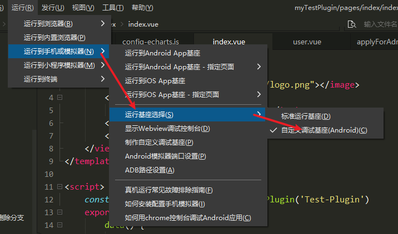Click line number 12 in gutter
Image resolution: width=398 pixels, height=234 pixels.
click(x=49, y=200)
